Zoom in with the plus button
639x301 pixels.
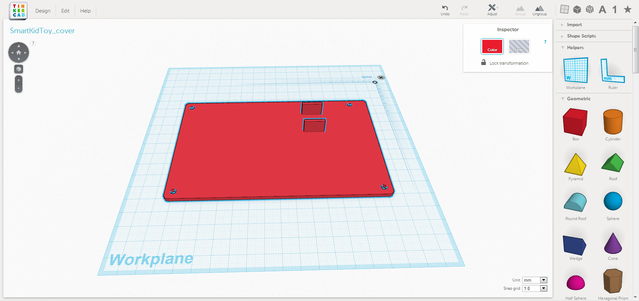(x=19, y=80)
